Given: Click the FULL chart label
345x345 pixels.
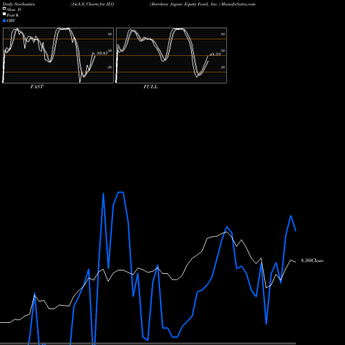Looking at the screenshot, I should (x=150, y=87).
